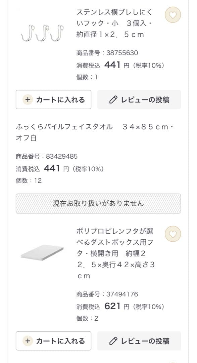This screenshot has height=363, width=197.
Task: Click the 現在お取り扱いがありません notice banner
Action: click(x=98, y=203)
